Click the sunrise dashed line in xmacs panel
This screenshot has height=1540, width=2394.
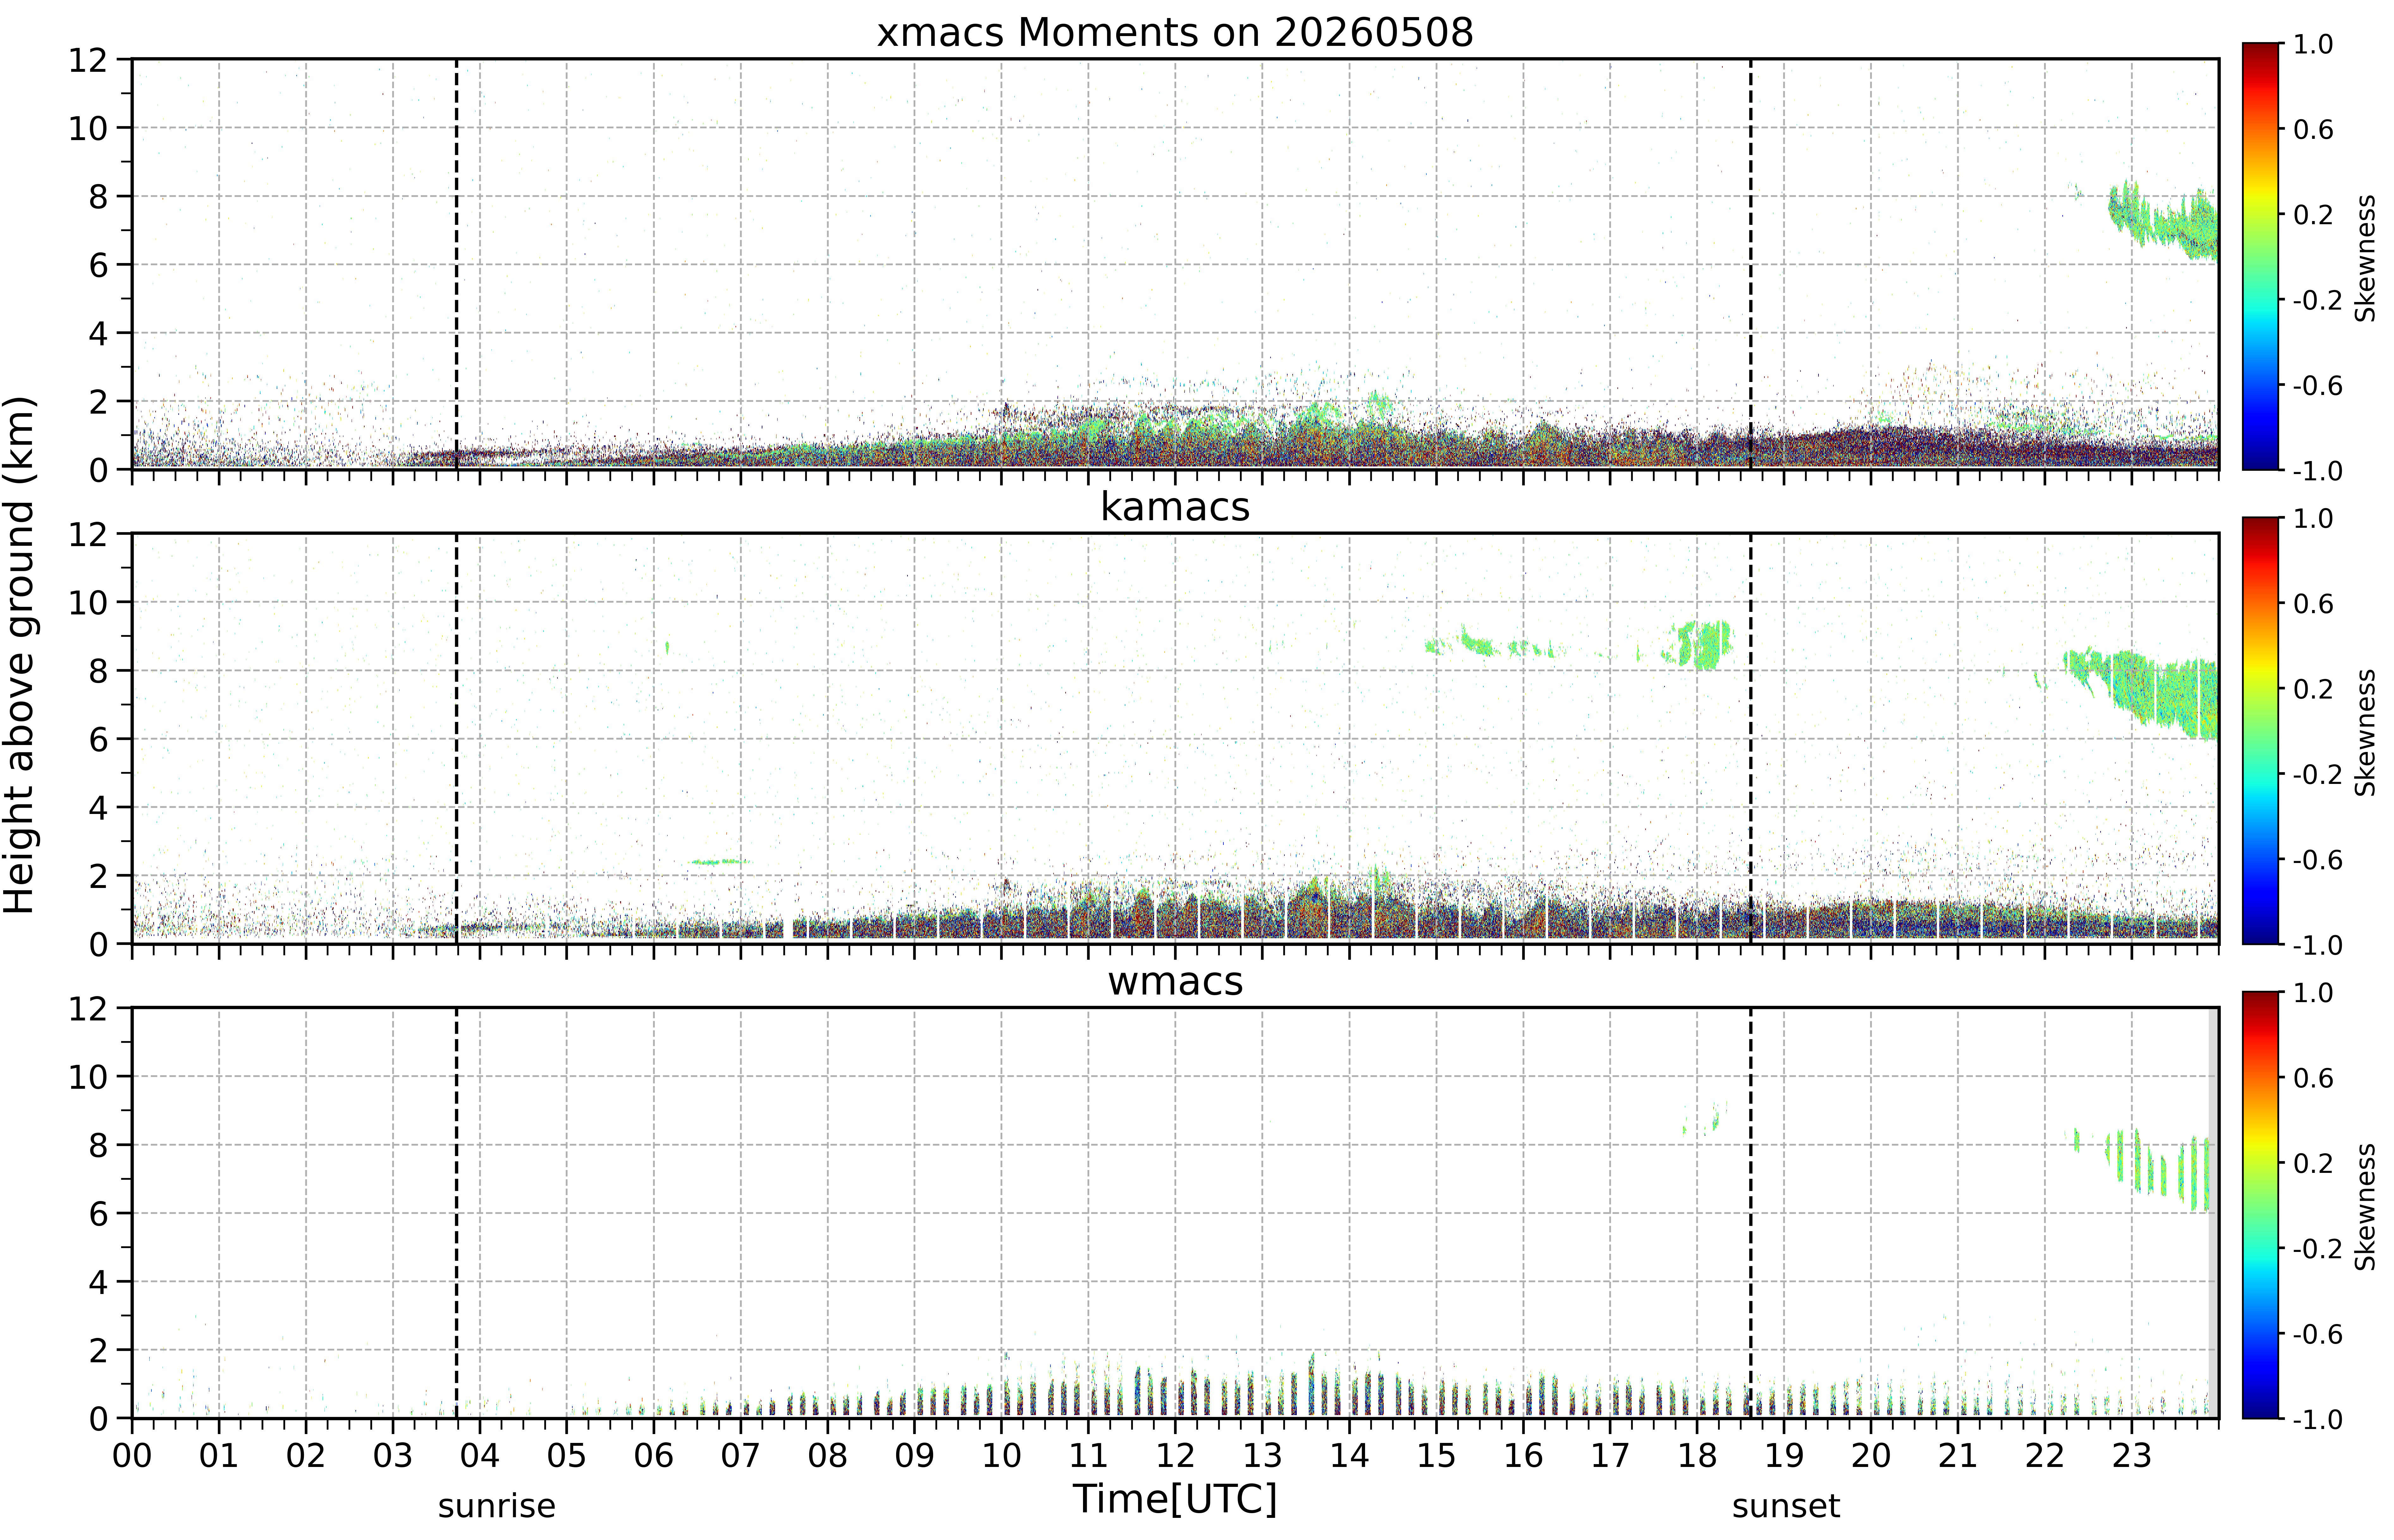(457, 264)
